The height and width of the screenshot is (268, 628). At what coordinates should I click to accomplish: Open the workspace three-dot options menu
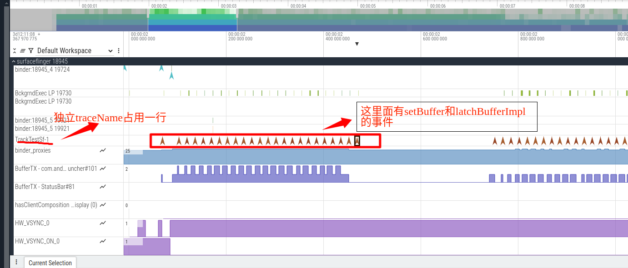click(x=119, y=51)
